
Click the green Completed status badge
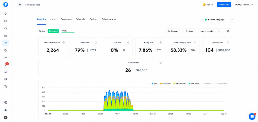(x=53, y=31)
